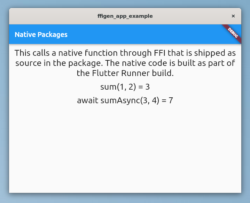Image resolution: width=250 pixels, height=203 pixels.
Task: Click the empty title bar left of title
Action: (52, 16)
